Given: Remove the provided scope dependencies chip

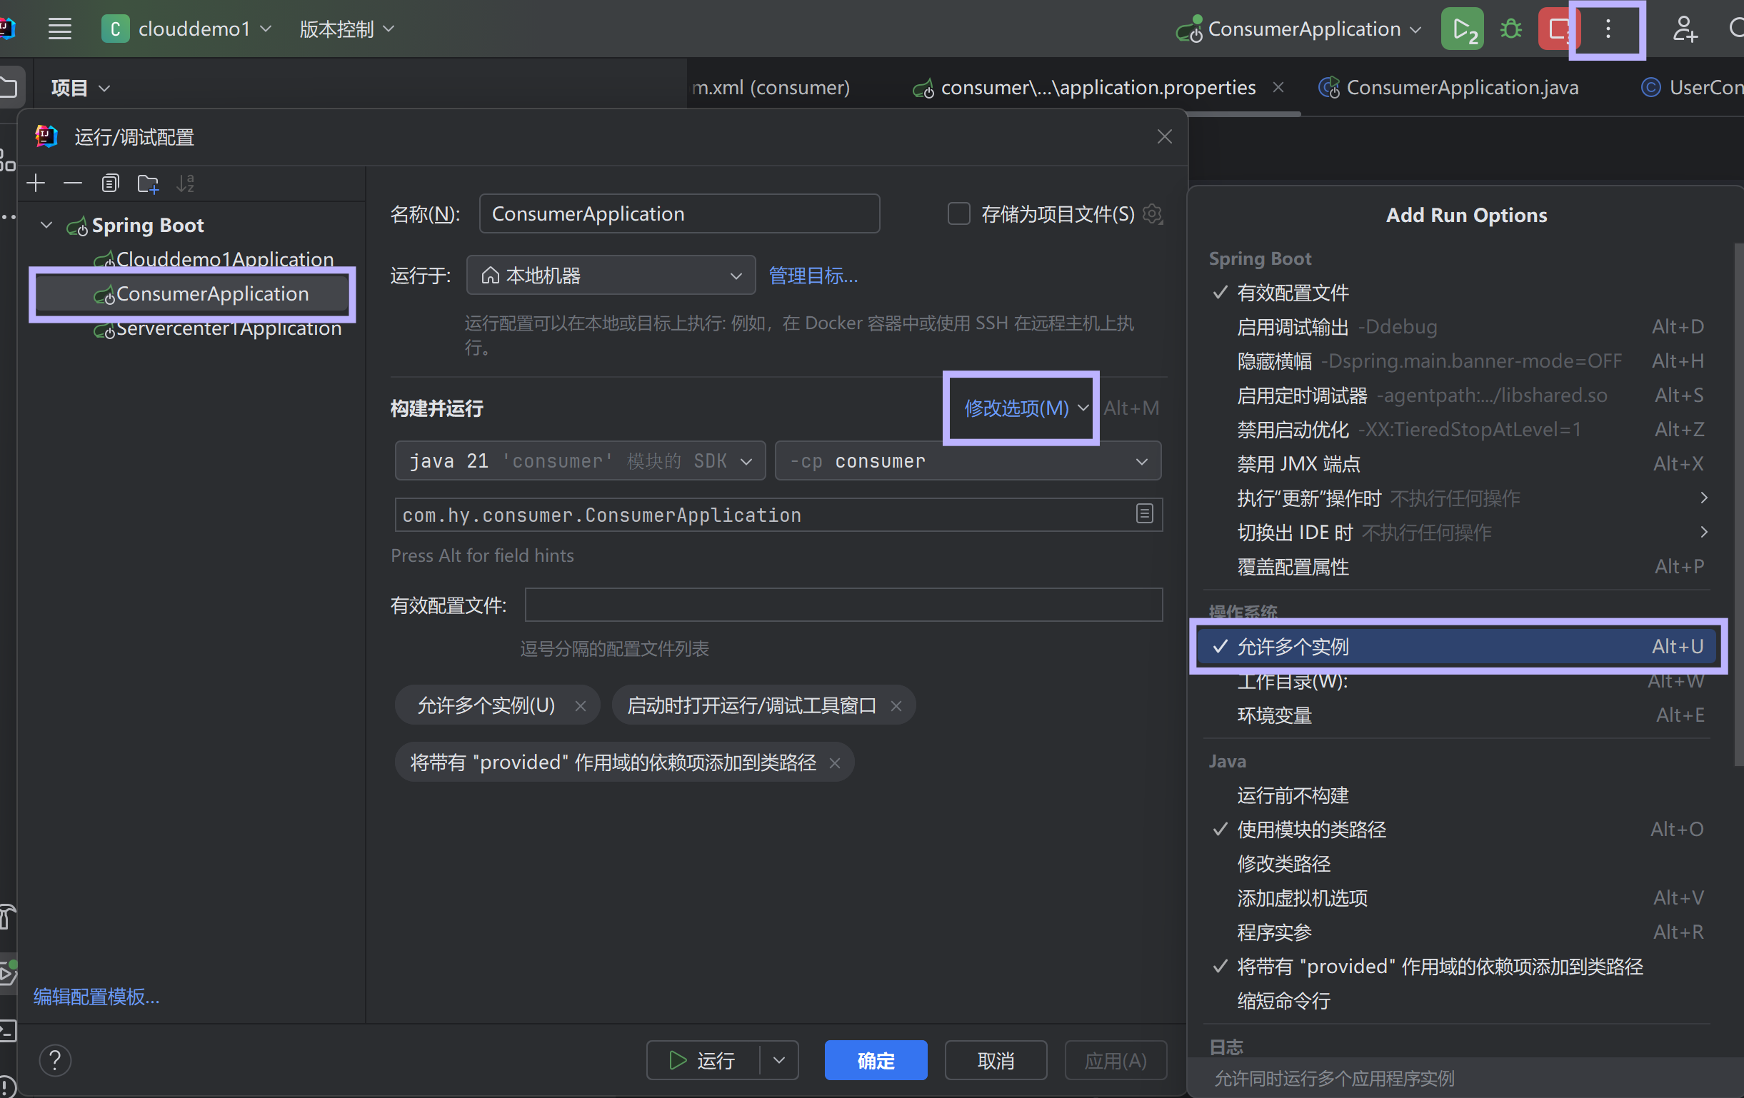Looking at the screenshot, I should point(834,763).
